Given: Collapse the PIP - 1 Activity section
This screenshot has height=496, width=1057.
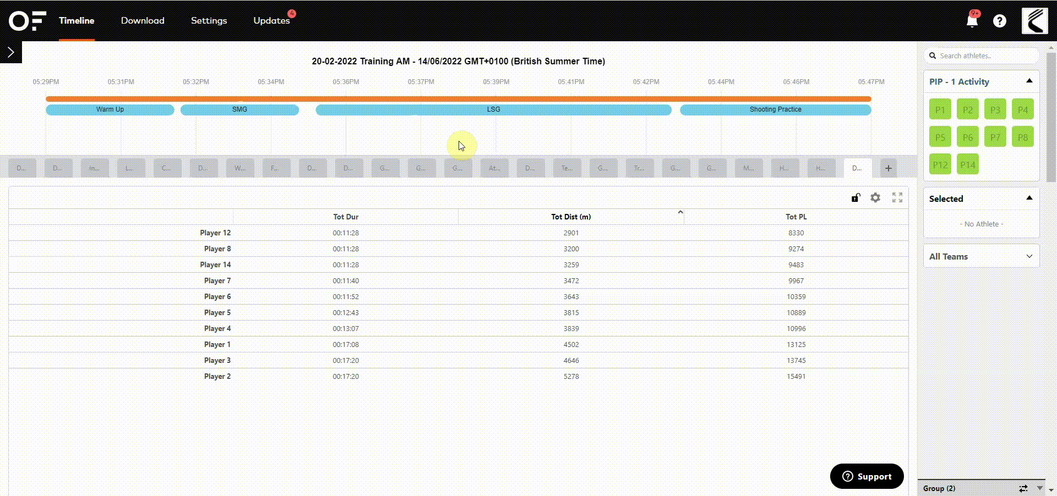Looking at the screenshot, I should pyautogui.click(x=1029, y=81).
